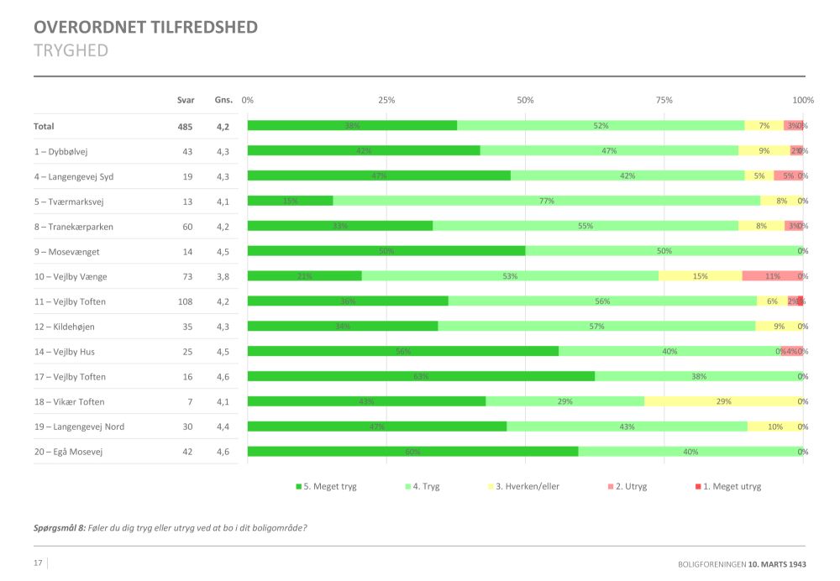Click the 11% red segment for Vejlby Vænge
This screenshot has height=581, width=840.
772,276
